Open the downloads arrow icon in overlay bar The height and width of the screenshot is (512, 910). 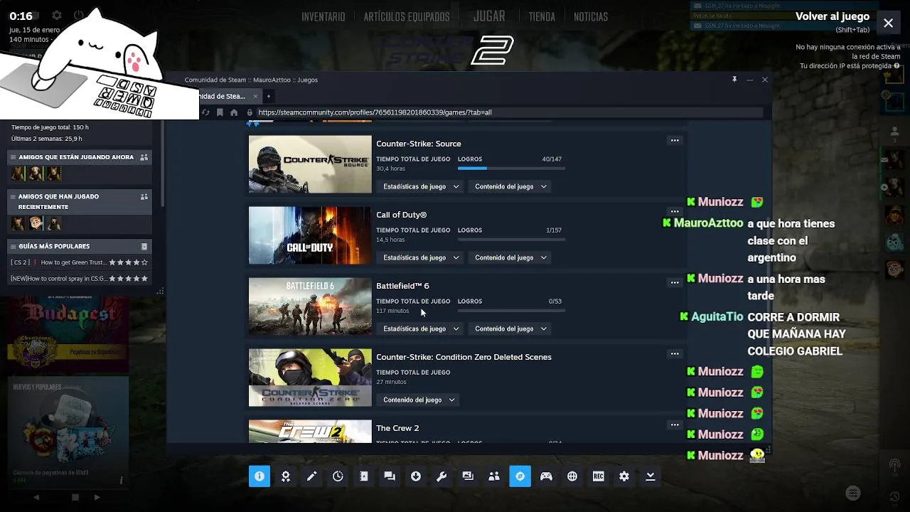point(416,476)
